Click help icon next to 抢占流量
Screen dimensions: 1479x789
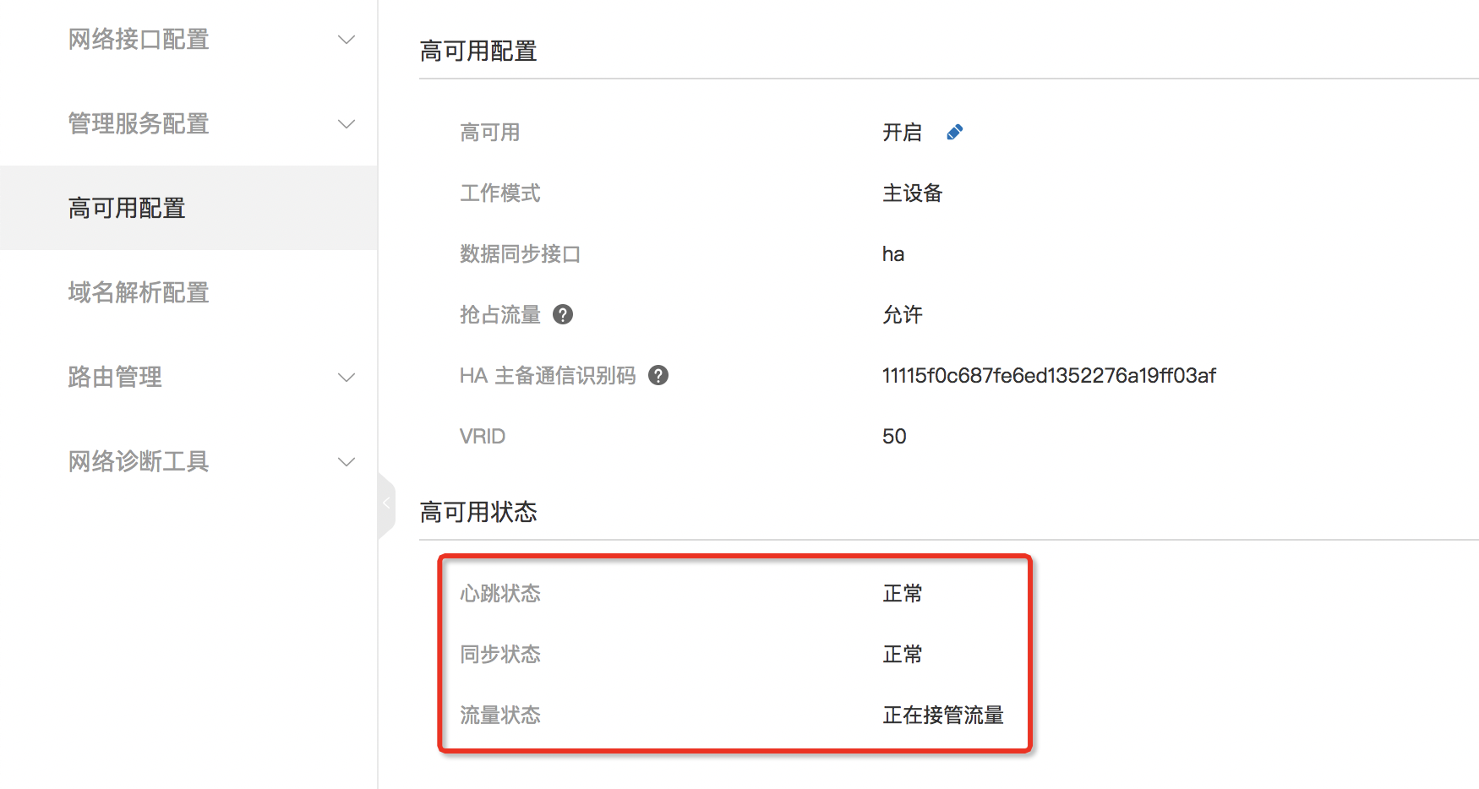coord(563,314)
